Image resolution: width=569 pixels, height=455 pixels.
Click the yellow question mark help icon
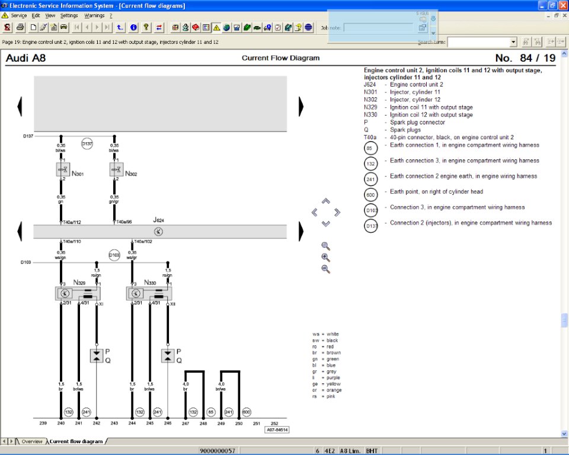[x=146, y=27]
